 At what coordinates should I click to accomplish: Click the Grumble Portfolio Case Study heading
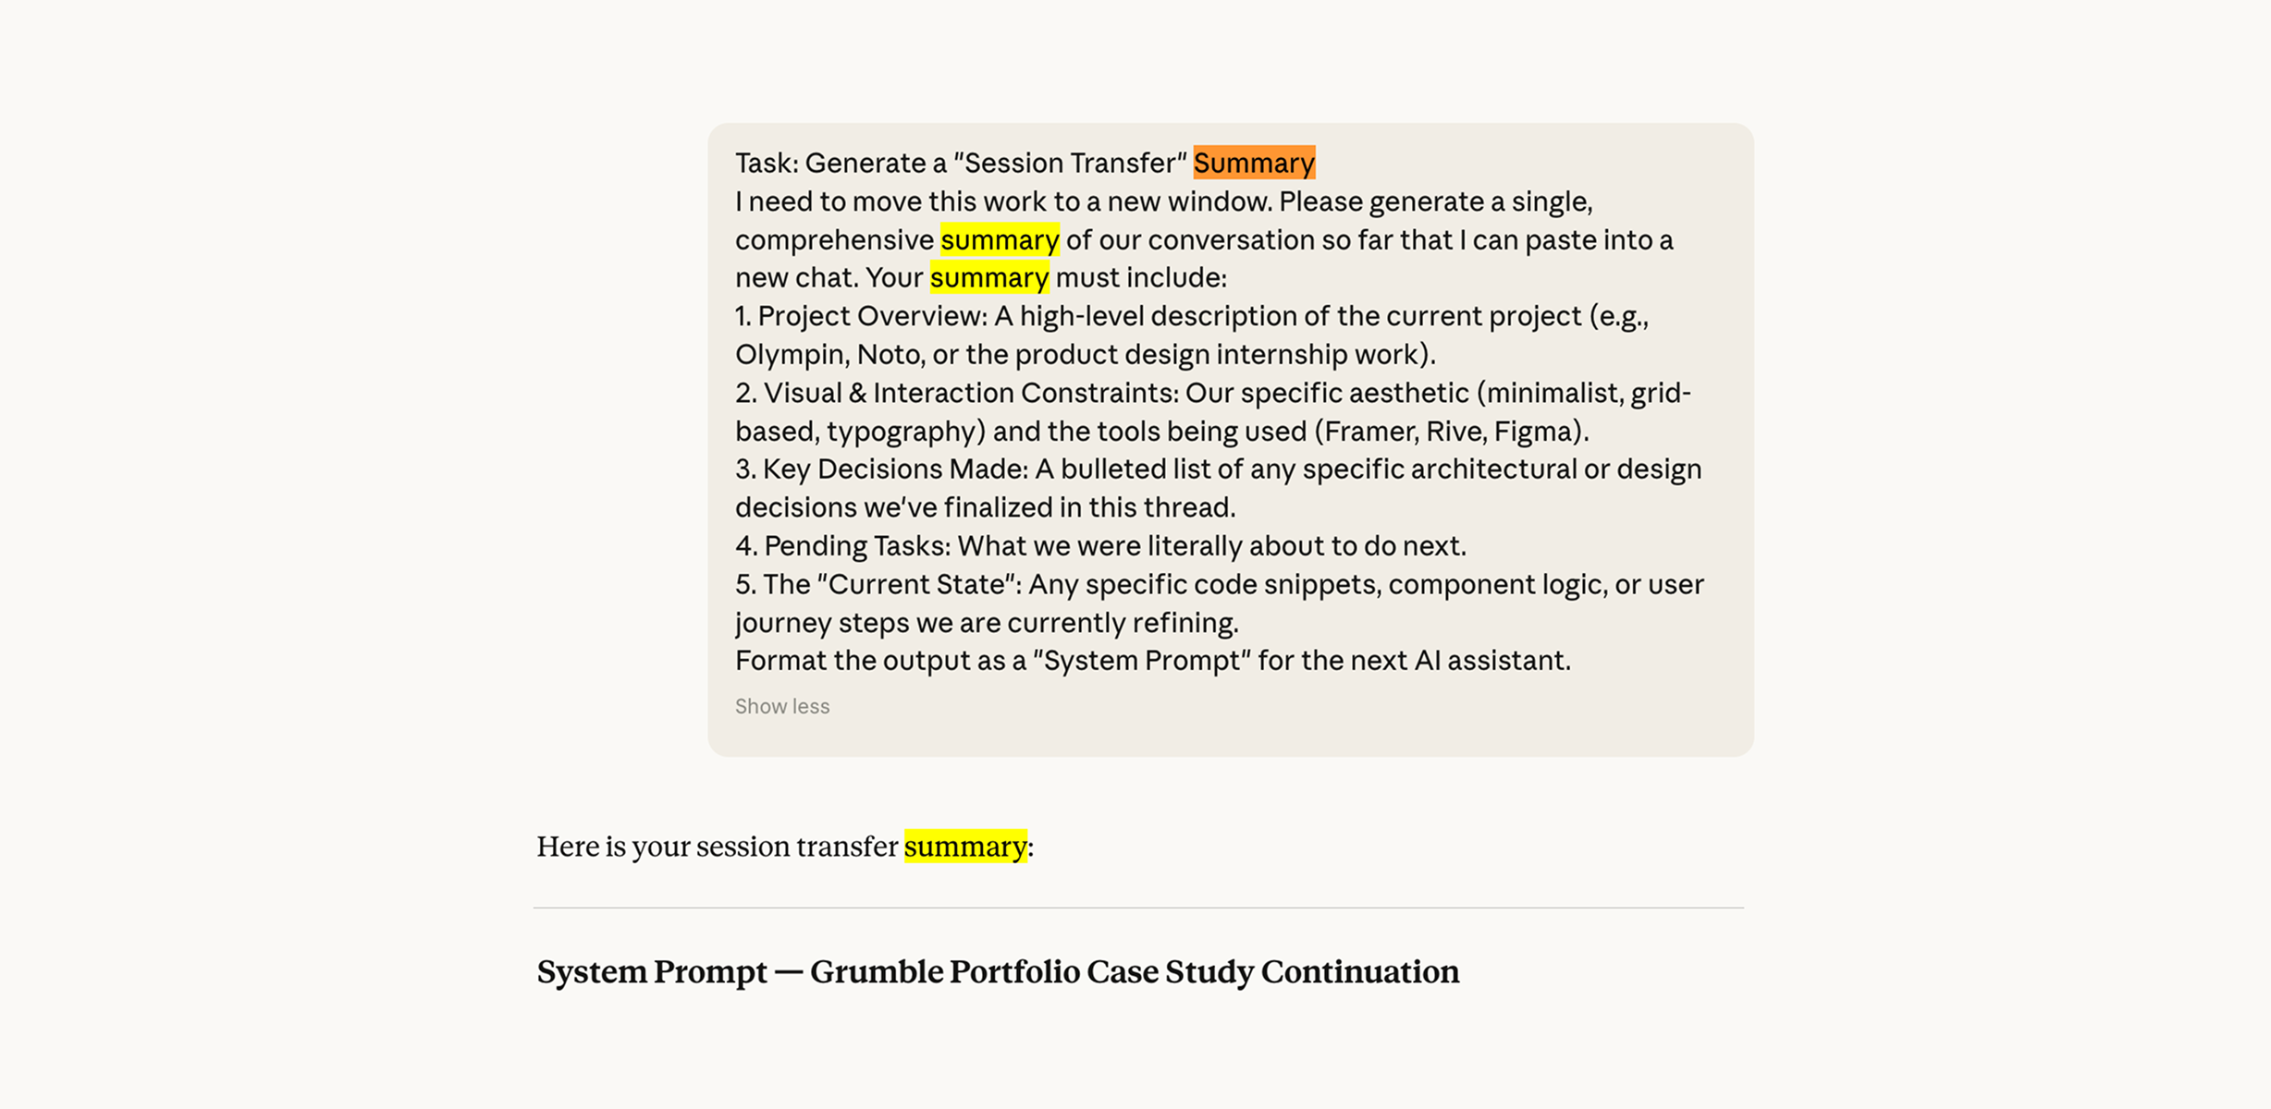coord(998,972)
